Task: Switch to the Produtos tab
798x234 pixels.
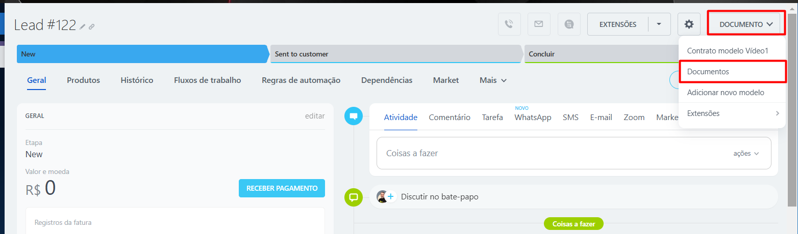Action: click(x=83, y=80)
